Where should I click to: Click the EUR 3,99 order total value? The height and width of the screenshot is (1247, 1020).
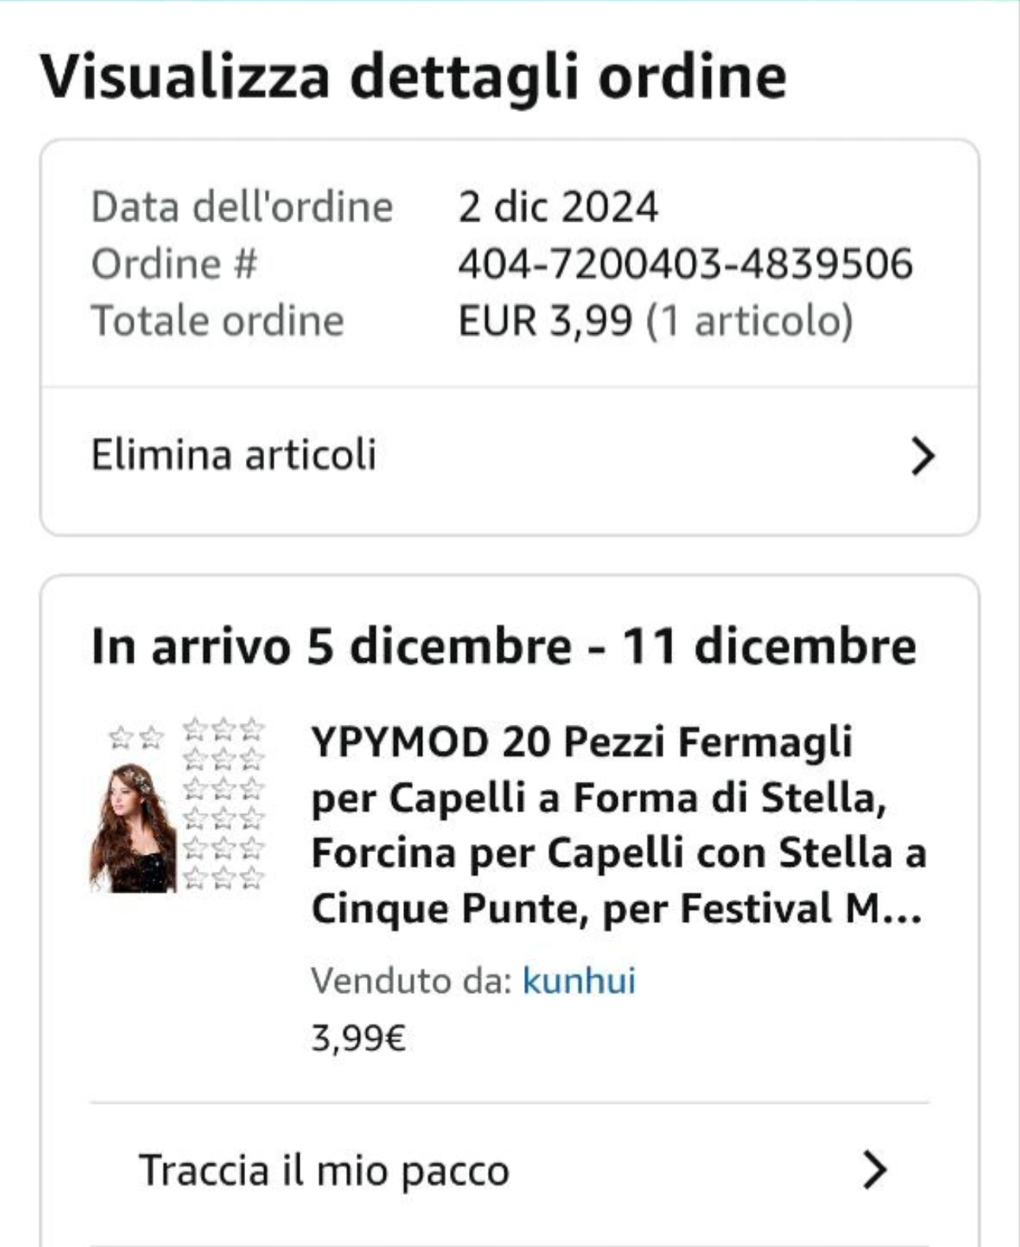pos(546,321)
